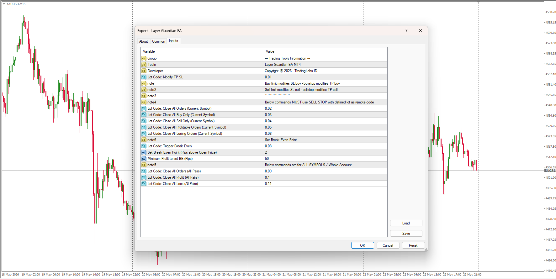This screenshot has width=556, height=279.
Task: Click the icon next to Lot Code: Modify TP SL
Action: [144, 77]
